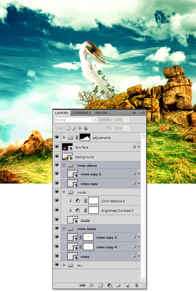Screen dimensions: 196x292
Task: Click the delete layer trash icon
Action: coord(136,285)
